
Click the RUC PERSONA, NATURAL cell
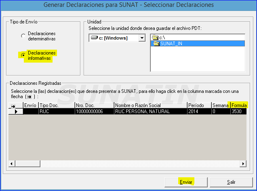(151, 111)
